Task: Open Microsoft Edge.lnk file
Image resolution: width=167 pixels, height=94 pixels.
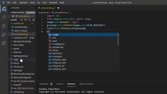Action: click(x=22, y=78)
